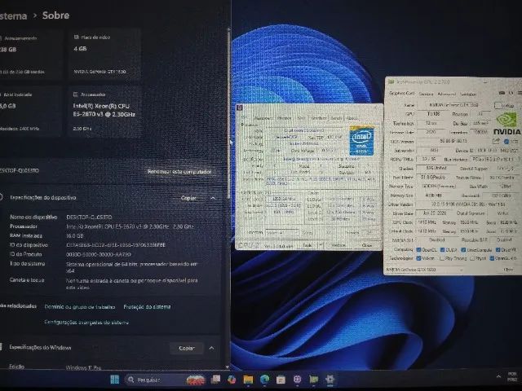Toggle the OpenCL checkbox in GPU-Z
522x391 pixels.
tap(418, 250)
